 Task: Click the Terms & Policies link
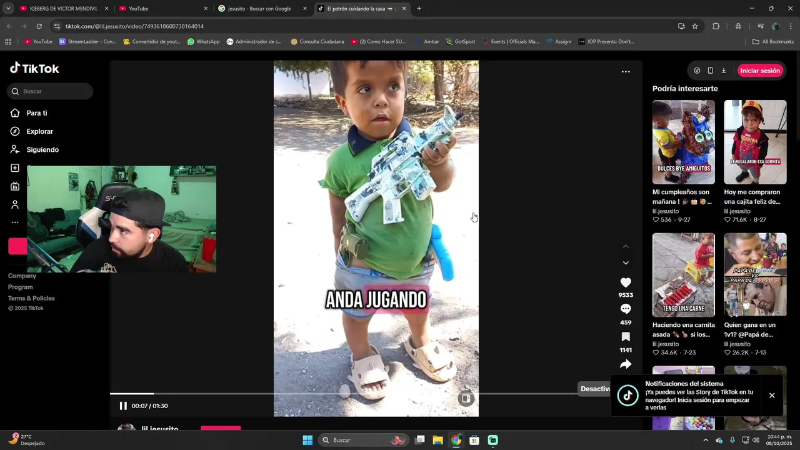click(31, 298)
